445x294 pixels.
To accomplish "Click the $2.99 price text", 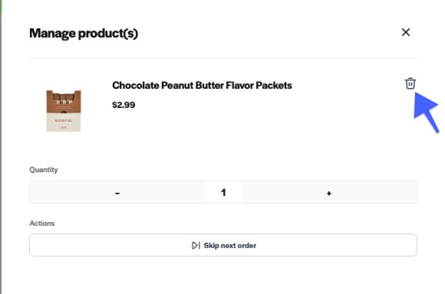I will [124, 105].
